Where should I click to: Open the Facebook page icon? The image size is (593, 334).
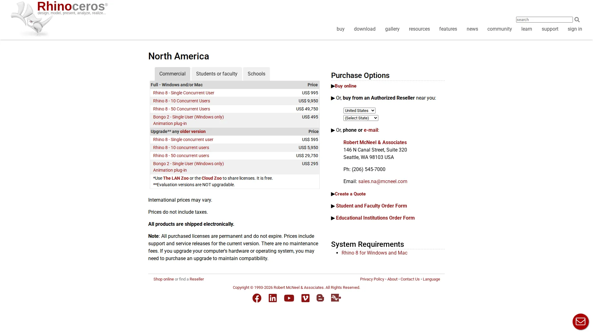tap(257, 298)
